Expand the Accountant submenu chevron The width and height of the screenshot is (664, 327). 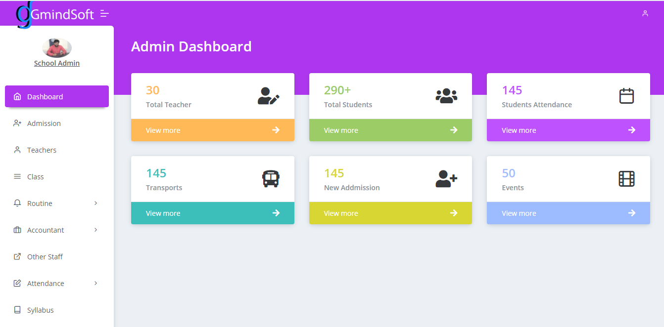95,230
